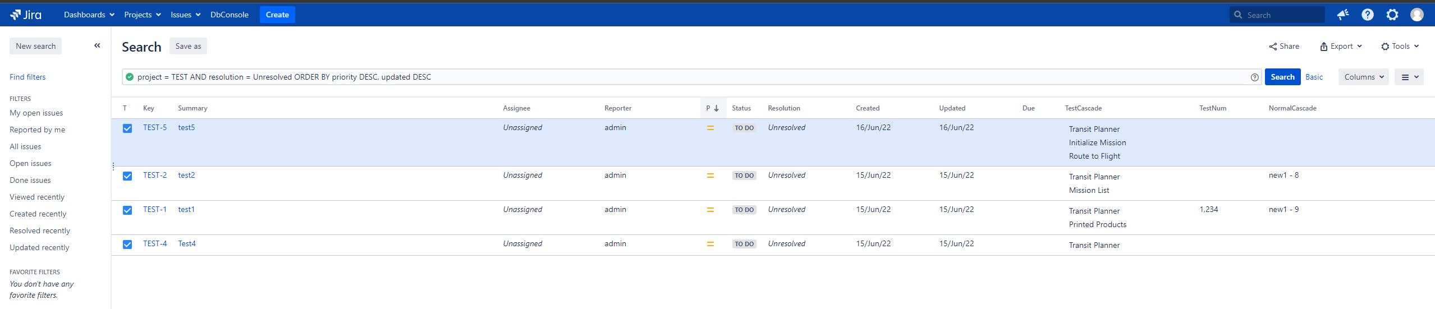Open the Find filters link
Screen dimensions: 1435x309
tap(27, 77)
